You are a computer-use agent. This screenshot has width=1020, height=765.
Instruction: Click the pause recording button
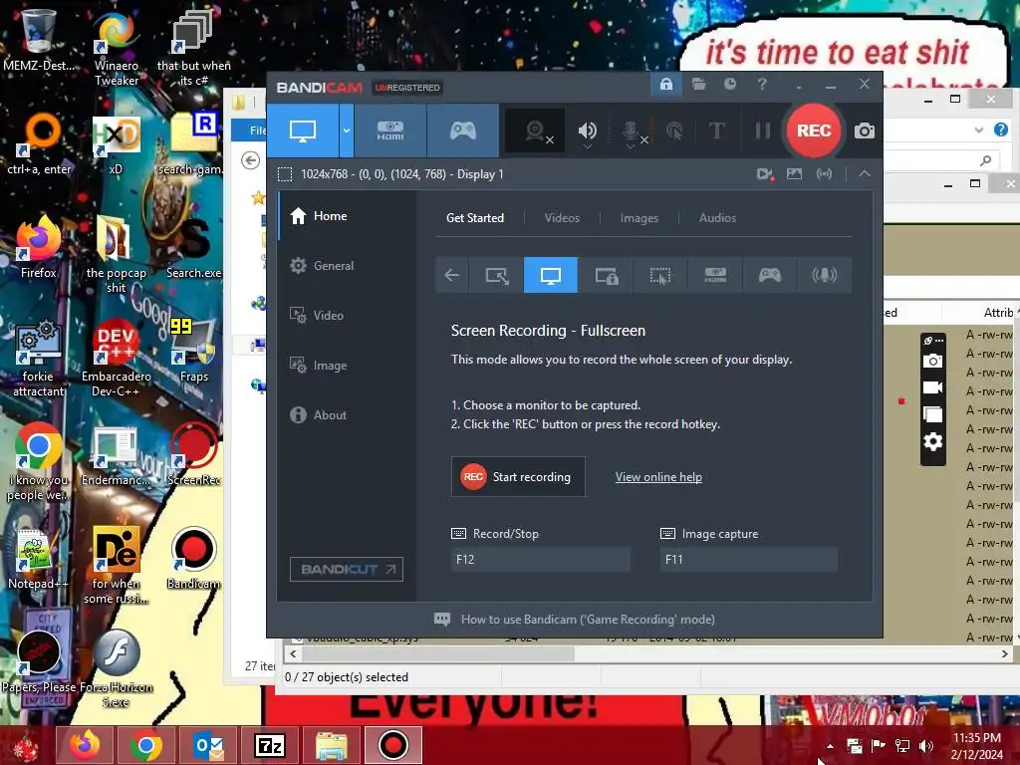[762, 131]
